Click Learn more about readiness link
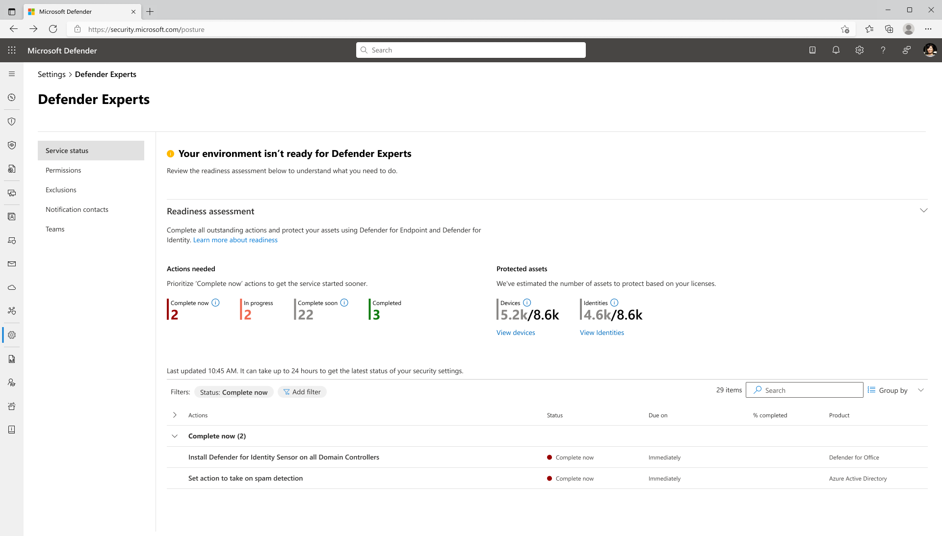The height and width of the screenshot is (536, 942). coord(235,240)
